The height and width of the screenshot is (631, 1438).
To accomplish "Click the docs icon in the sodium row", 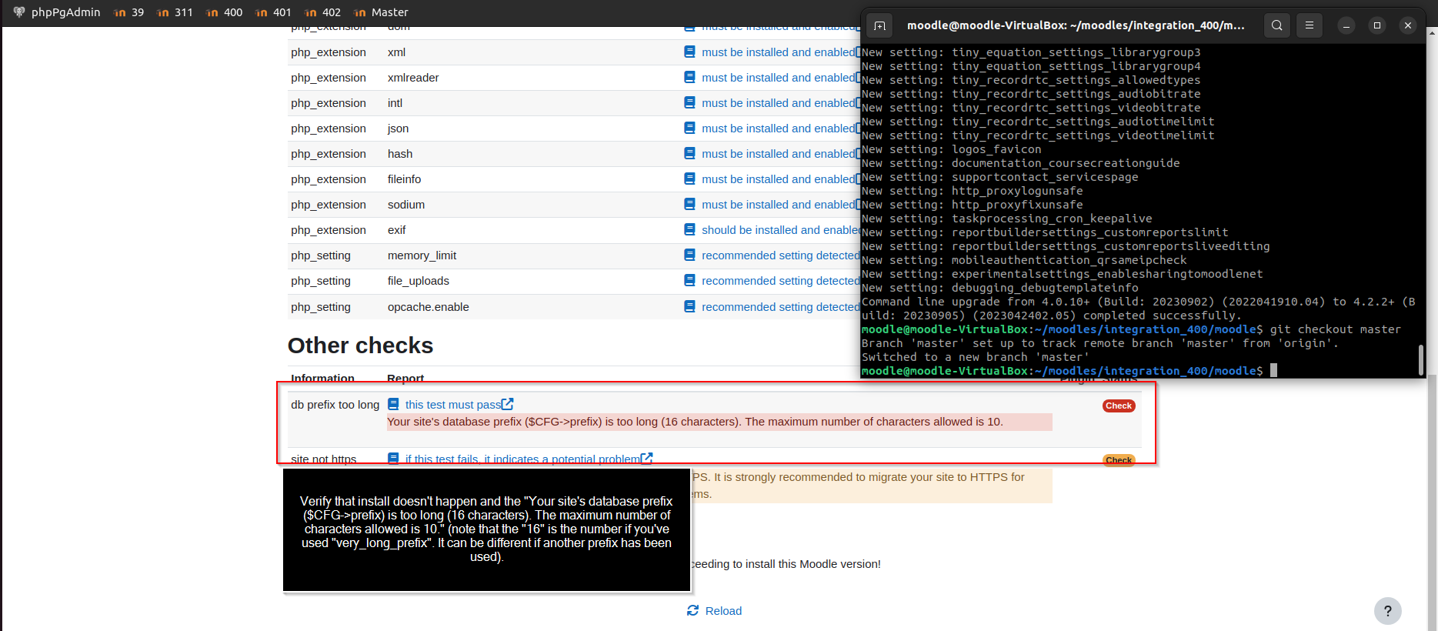I will [689, 204].
